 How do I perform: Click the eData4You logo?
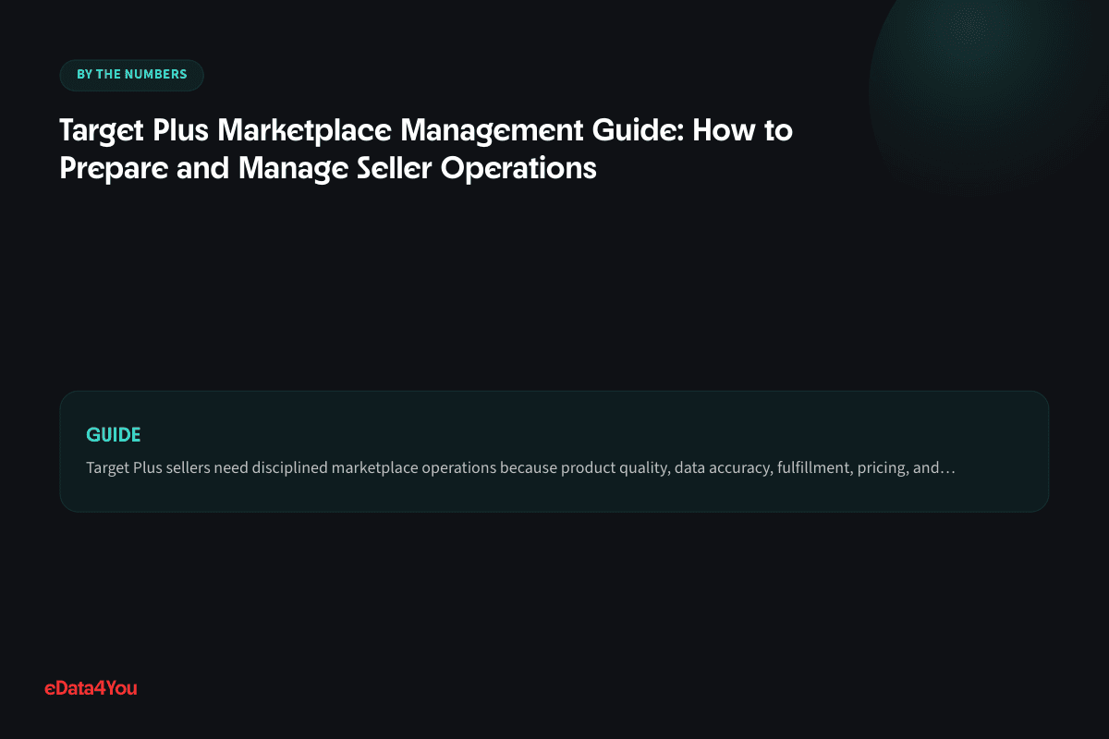coord(91,687)
